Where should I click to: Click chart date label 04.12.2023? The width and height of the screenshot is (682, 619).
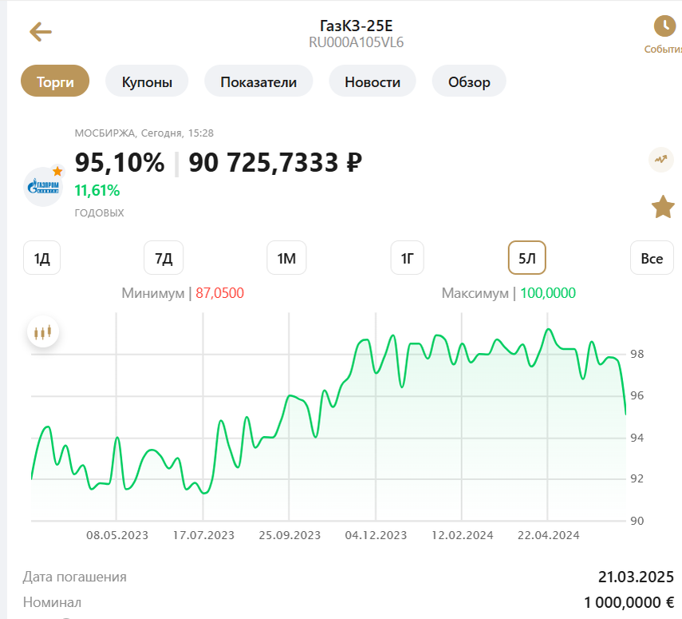click(x=376, y=535)
